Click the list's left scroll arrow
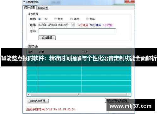The height and width of the screenshot is (114, 158). tap(29, 94)
